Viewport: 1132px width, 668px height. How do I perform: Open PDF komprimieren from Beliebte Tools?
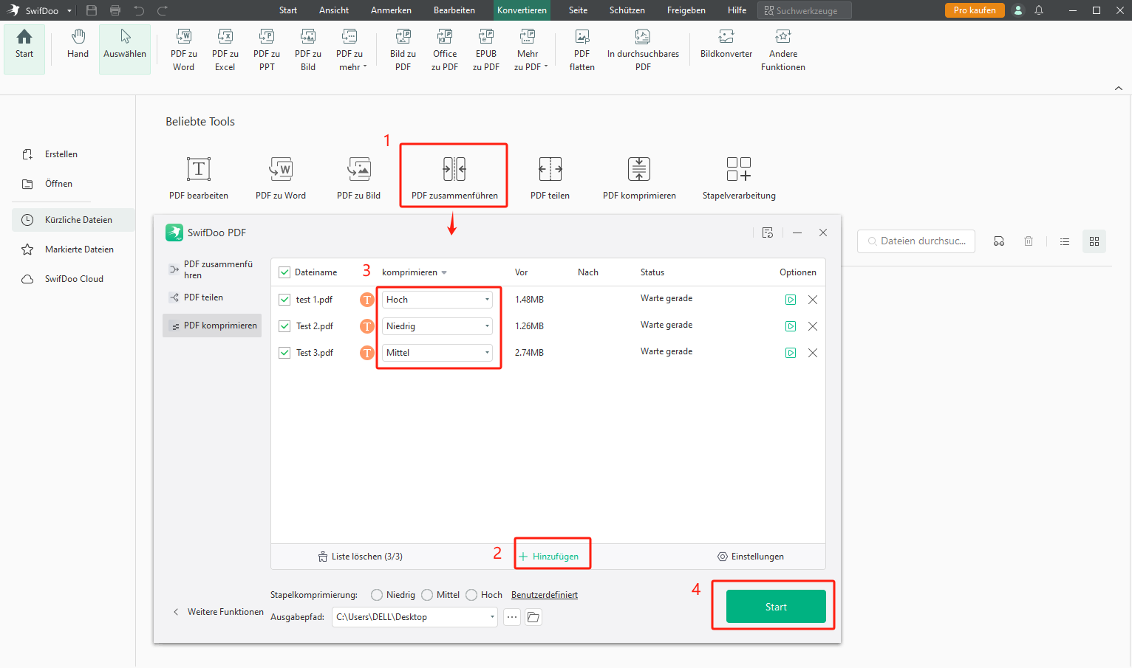pos(639,178)
